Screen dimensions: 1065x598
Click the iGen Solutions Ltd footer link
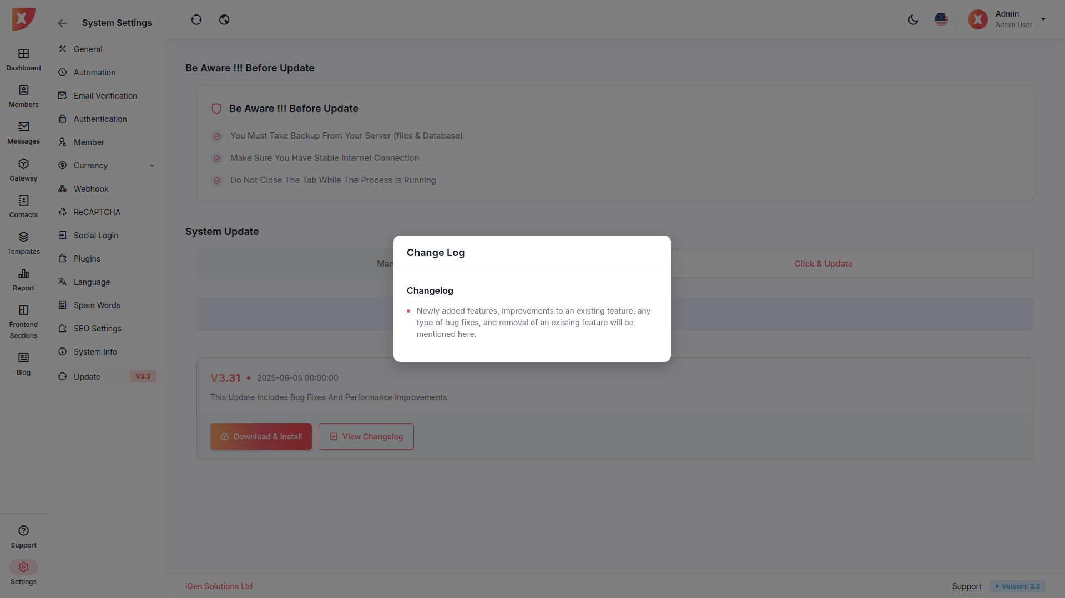tap(219, 586)
